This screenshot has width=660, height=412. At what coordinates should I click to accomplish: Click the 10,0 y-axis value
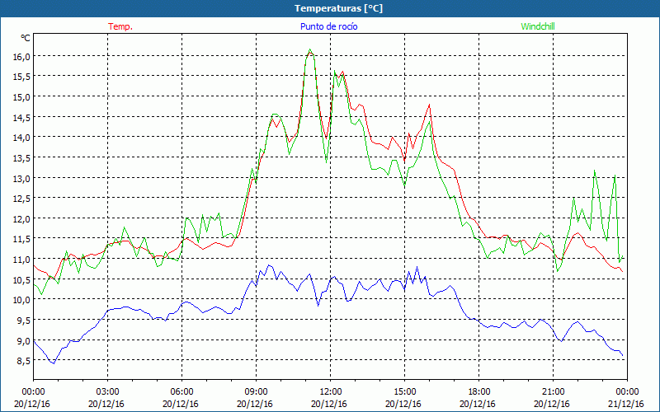(x=21, y=300)
